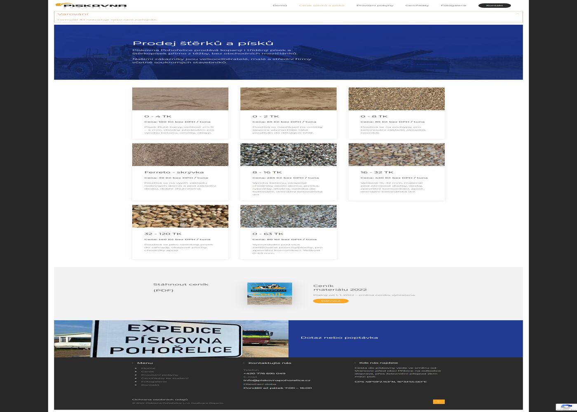Open the Ochrana osobních údajů link
Image resolution: width=577 pixels, height=412 pixels.
(x=160, y=399)
